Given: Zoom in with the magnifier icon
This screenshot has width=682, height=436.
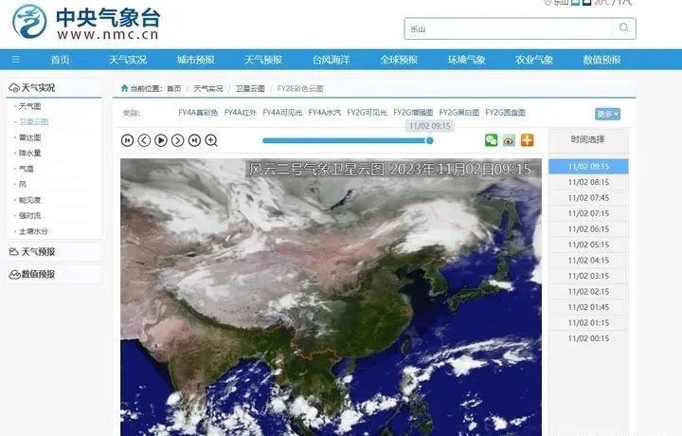Looking at the screenshot, I should [x=211, y=140].
